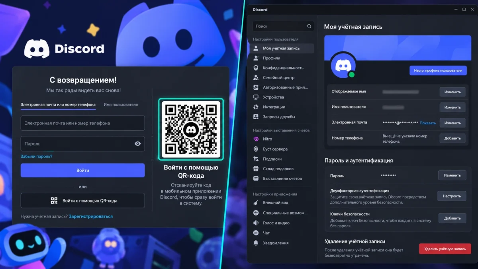The width and height of the screenshot is (478, 269).
Task: Click the Integrations puzzle icon in sidebar
Action: (x=256, y=107)
